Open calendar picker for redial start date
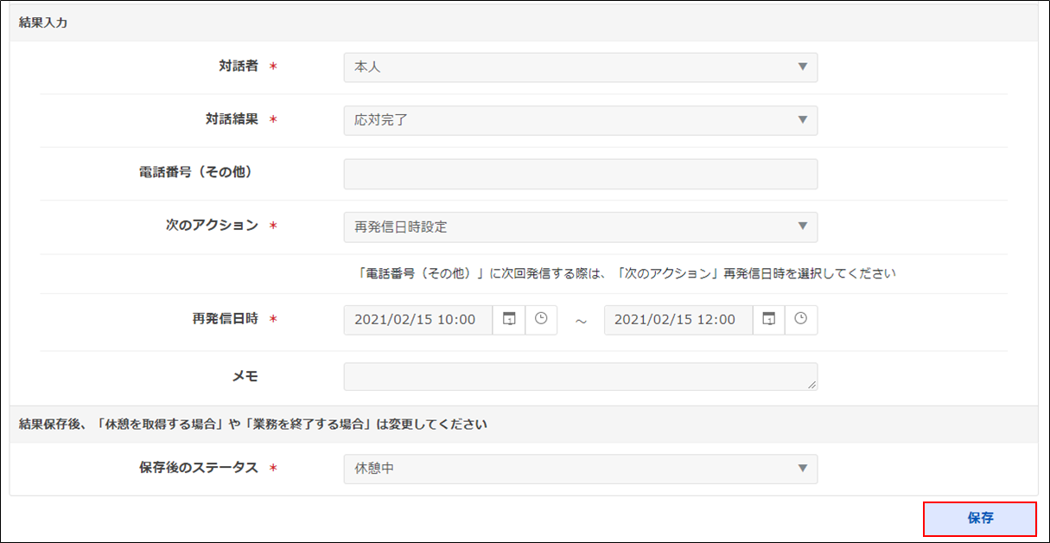This screenshot has width=1050, height=543. point(509,320)
